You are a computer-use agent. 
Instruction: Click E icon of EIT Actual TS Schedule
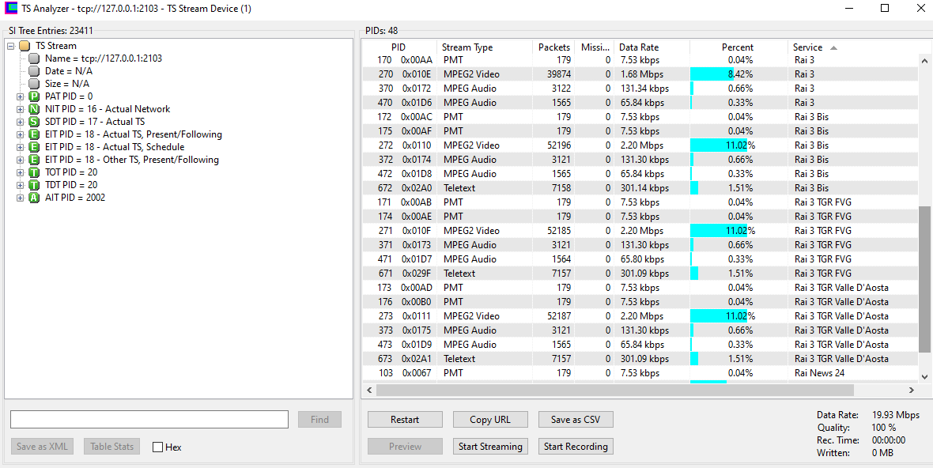tap(34, 147)
